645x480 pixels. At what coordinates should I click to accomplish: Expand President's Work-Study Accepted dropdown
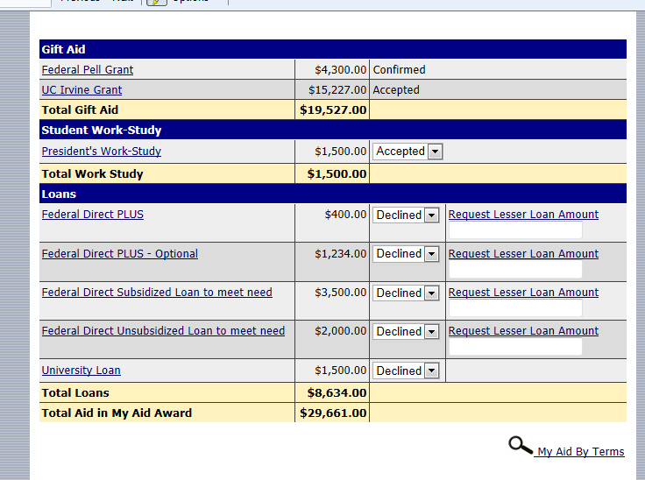(408, 152)
